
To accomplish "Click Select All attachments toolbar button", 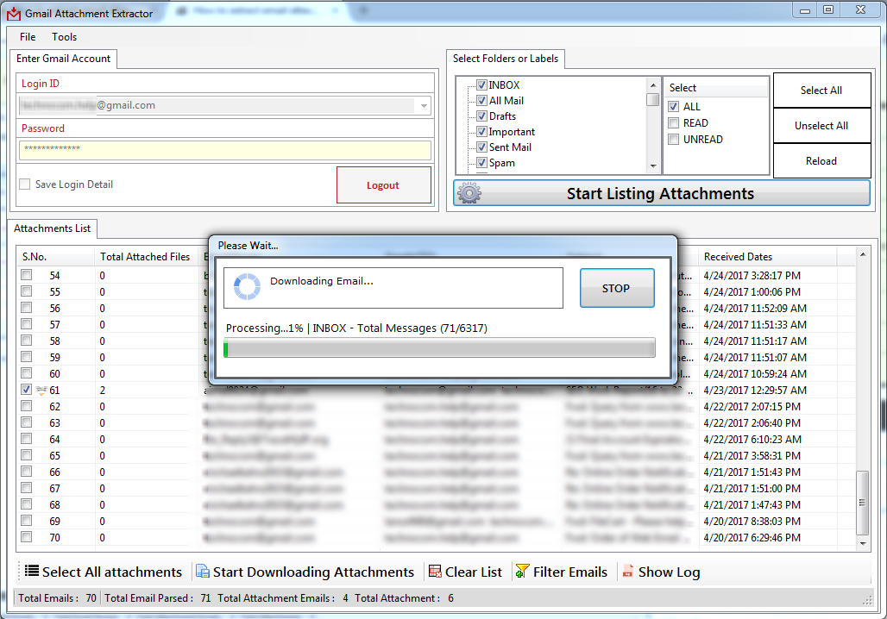I will click(104, 572).
